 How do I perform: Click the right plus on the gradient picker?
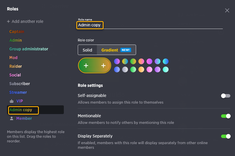(103, 65)
